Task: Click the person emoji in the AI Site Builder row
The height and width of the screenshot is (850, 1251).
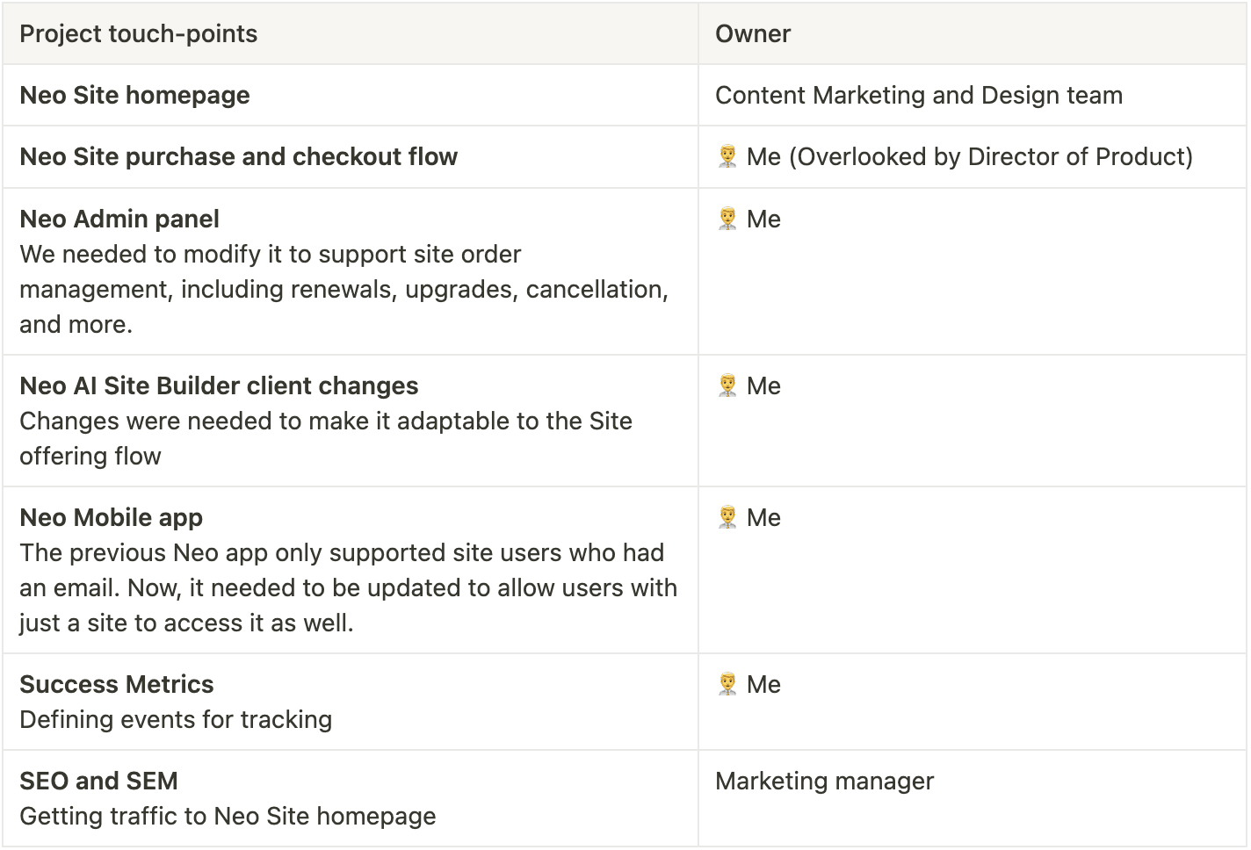Action: tap(727, 385)
